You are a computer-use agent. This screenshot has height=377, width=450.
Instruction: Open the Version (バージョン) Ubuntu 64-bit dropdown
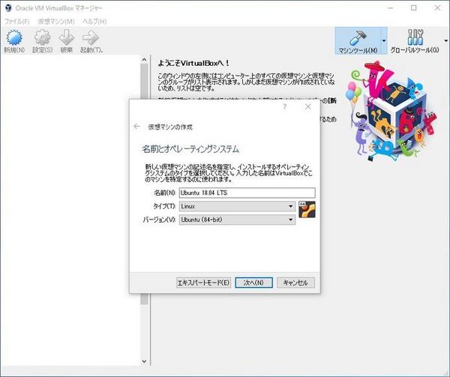[x=237, y=220]
